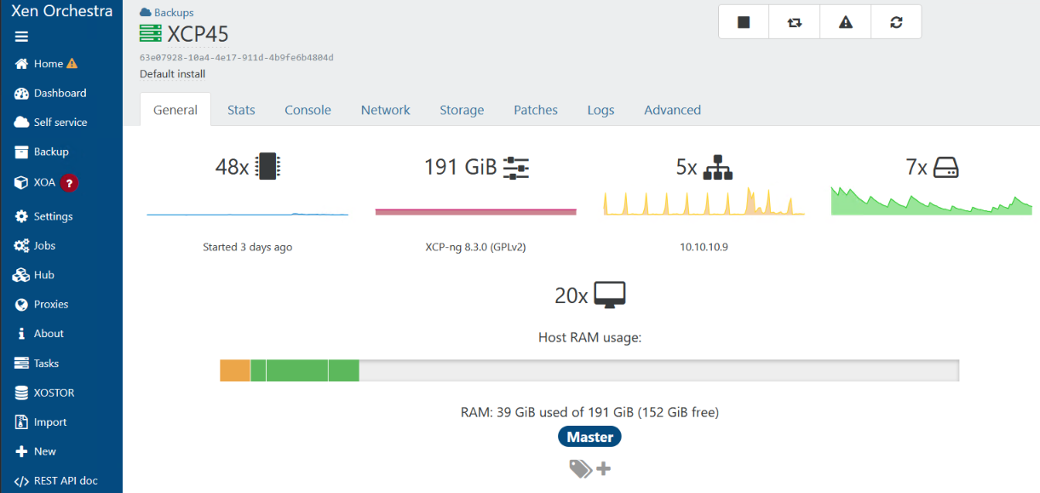Viewport: 1040px width, 493px height.
Task: Click the Master badge
Action: [x=589, y=437]
